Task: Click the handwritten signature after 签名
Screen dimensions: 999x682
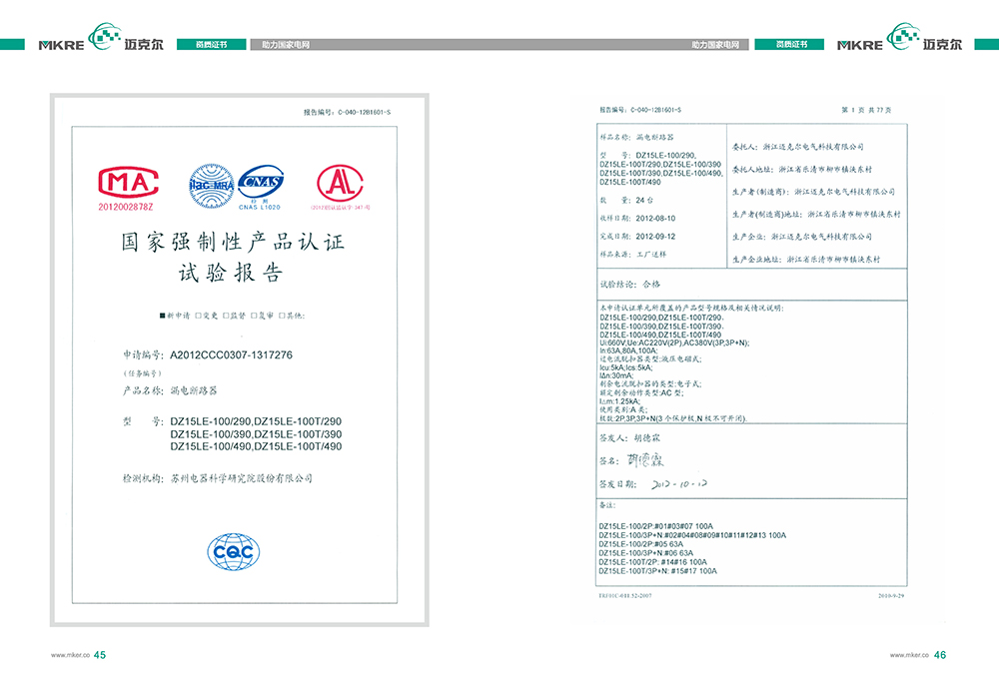Action: tap(645, 459)
